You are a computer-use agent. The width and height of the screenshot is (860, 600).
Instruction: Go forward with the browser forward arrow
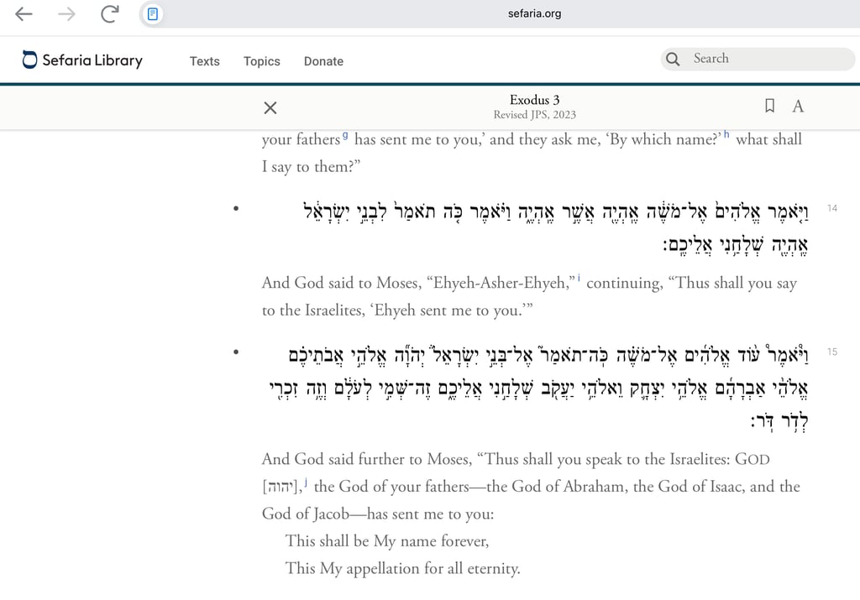click(x=66, y=13)
